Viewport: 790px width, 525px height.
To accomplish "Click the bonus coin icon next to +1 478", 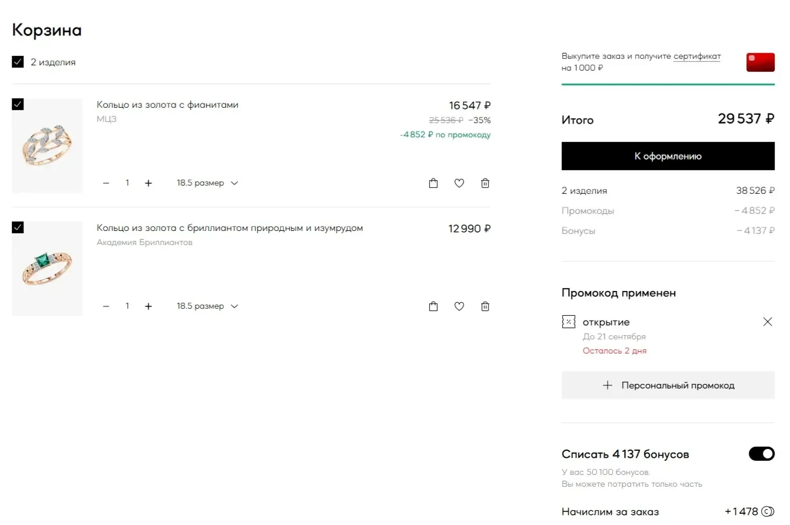I will (x=768, y=511).
